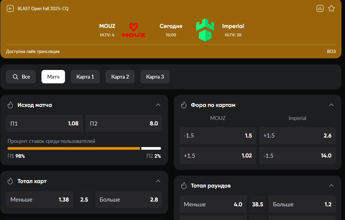The height and width of the screenshot is (220, 345).
Task: Bet Меньше 2.5 maps at 1.38
Action: (40, 199)
